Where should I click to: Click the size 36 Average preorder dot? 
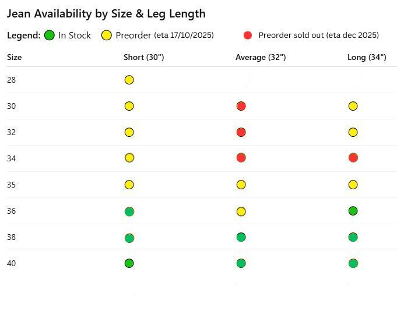(x=241, y=211)
